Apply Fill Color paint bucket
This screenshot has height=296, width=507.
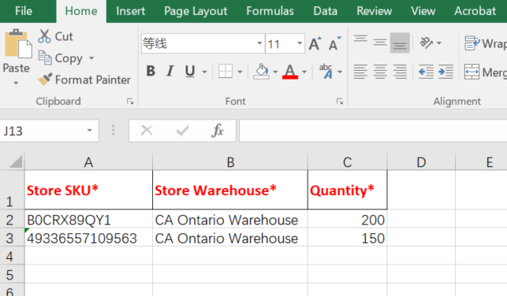coord(261,71)
